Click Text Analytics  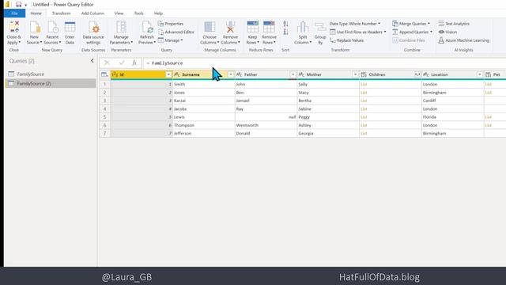coord(454,24)
